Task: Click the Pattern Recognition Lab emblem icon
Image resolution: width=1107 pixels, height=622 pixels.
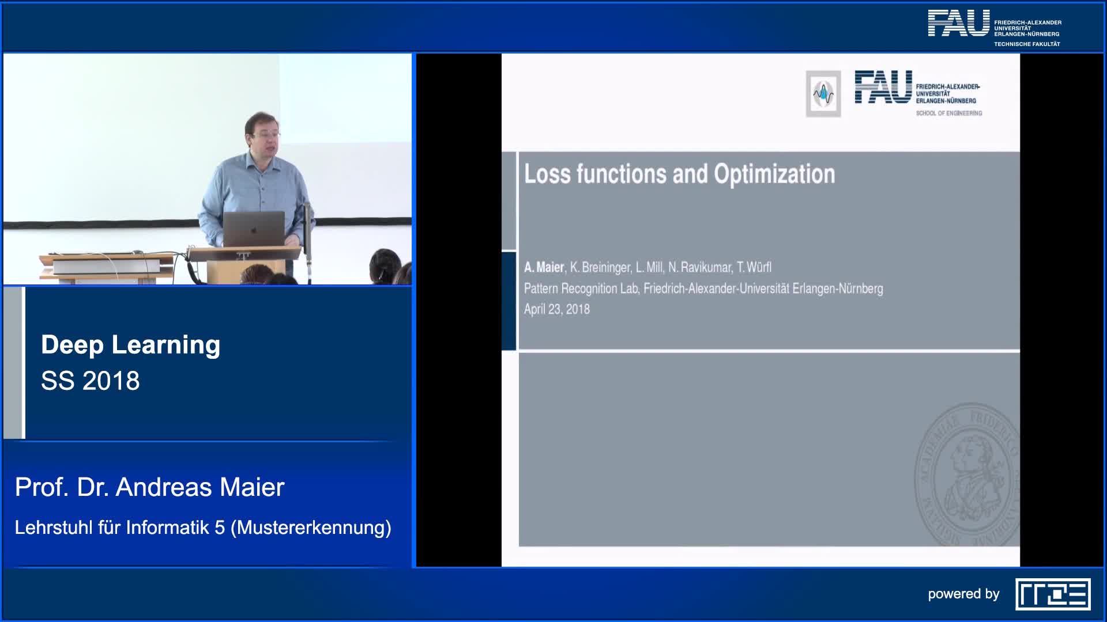Action: (x=823, y=94)
